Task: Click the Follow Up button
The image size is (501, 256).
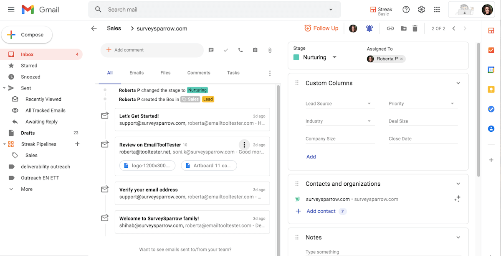Action: point(321,28)
